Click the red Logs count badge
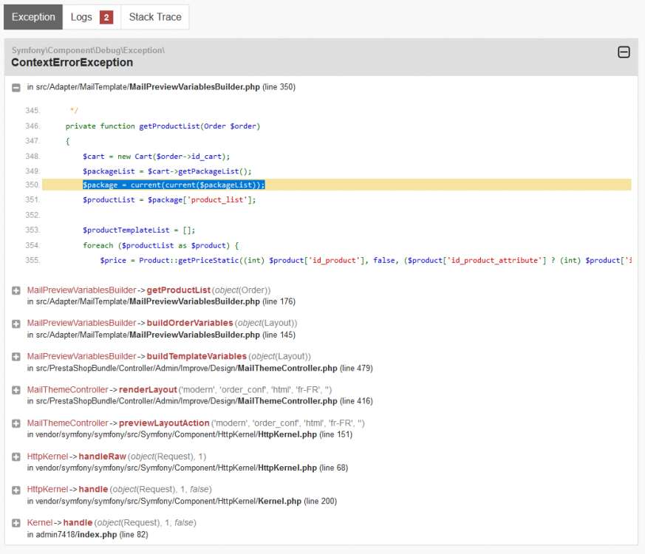Viewport: 645px width, 554px height. pyautogui.click(x=106, y=17)
